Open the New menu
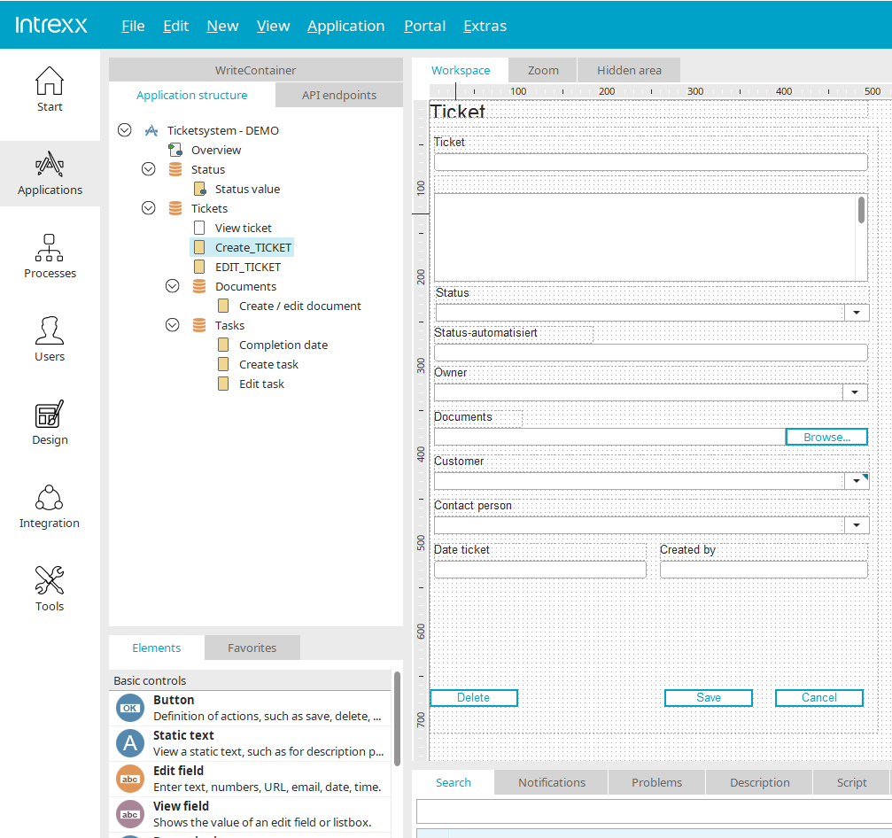Image resolution: width=892 pixels, height=838 pixels. (x=222, y=27)
